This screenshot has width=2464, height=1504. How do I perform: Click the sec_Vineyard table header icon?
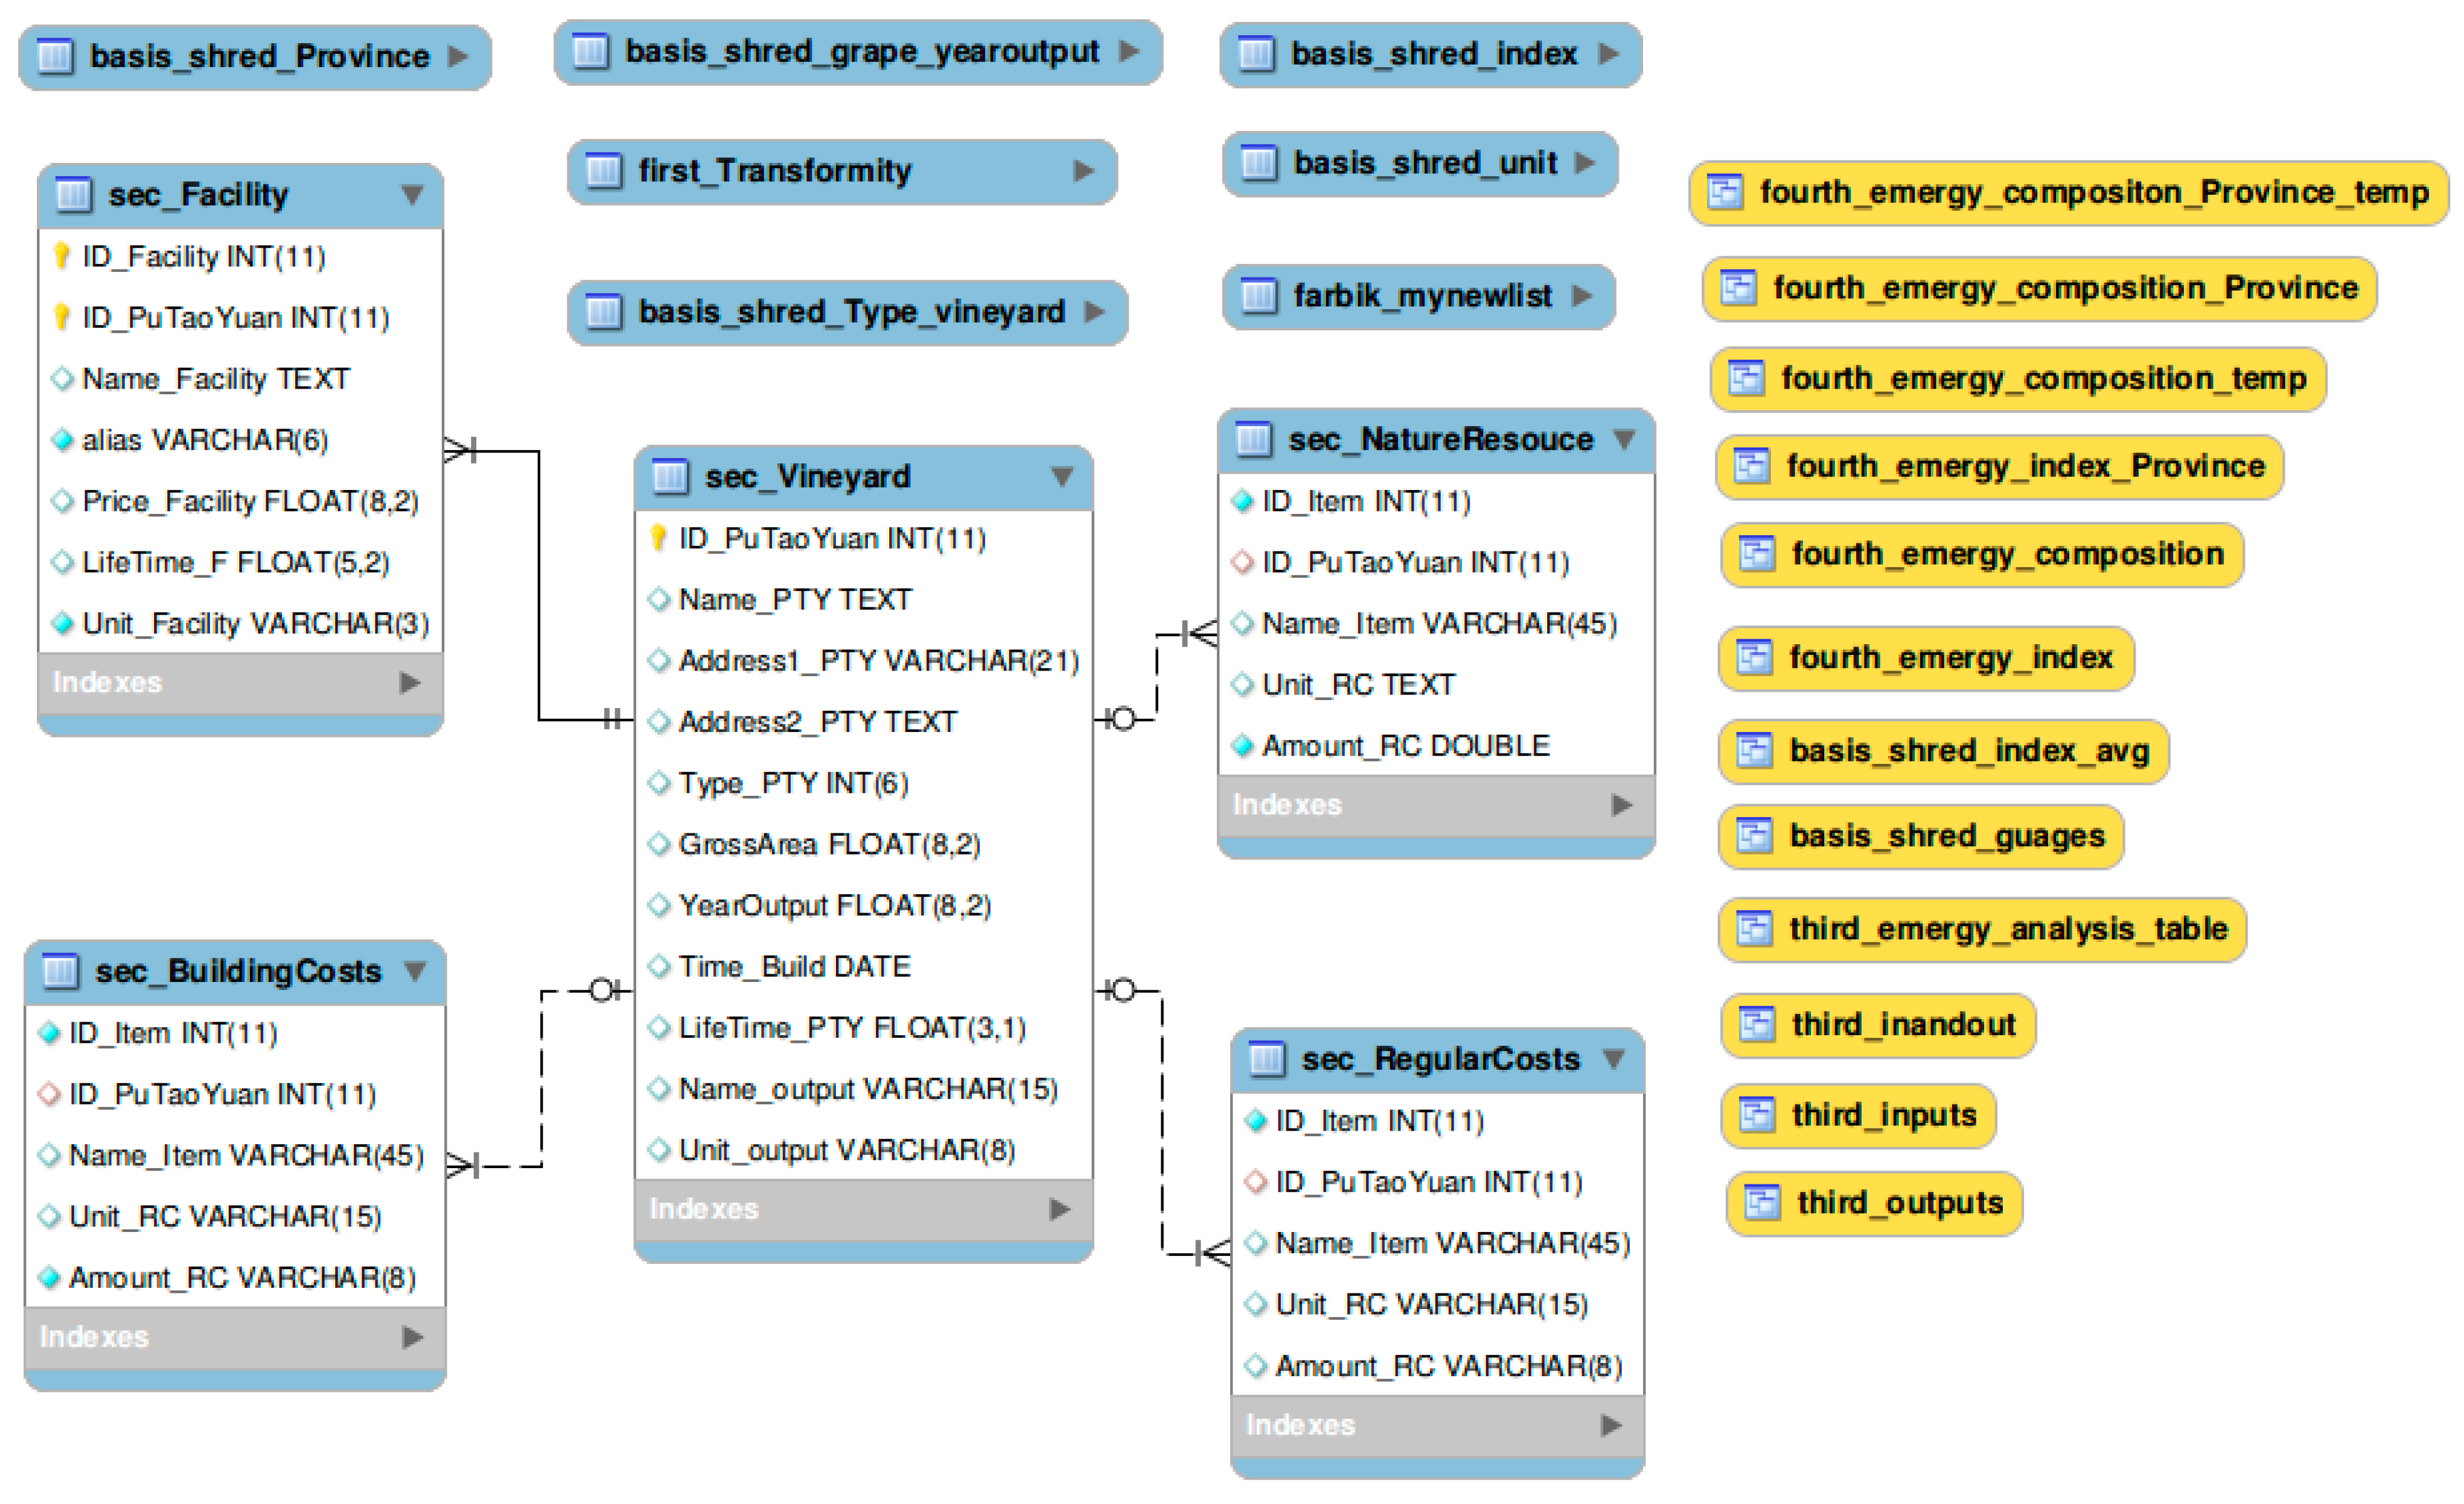(x=670, y=477)
